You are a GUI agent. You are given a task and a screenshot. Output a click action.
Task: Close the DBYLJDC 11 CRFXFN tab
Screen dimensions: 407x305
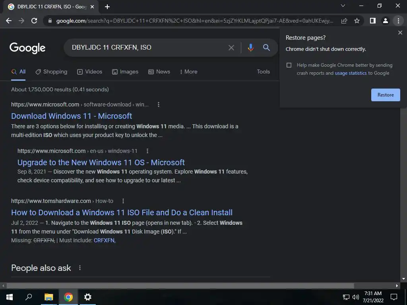(x=92, y=7)
